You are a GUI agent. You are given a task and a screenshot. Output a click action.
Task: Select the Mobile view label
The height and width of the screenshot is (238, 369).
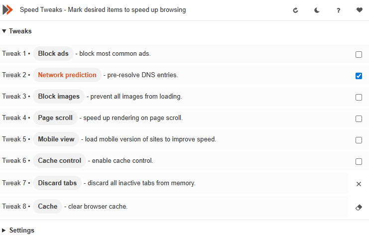[56, 139]
